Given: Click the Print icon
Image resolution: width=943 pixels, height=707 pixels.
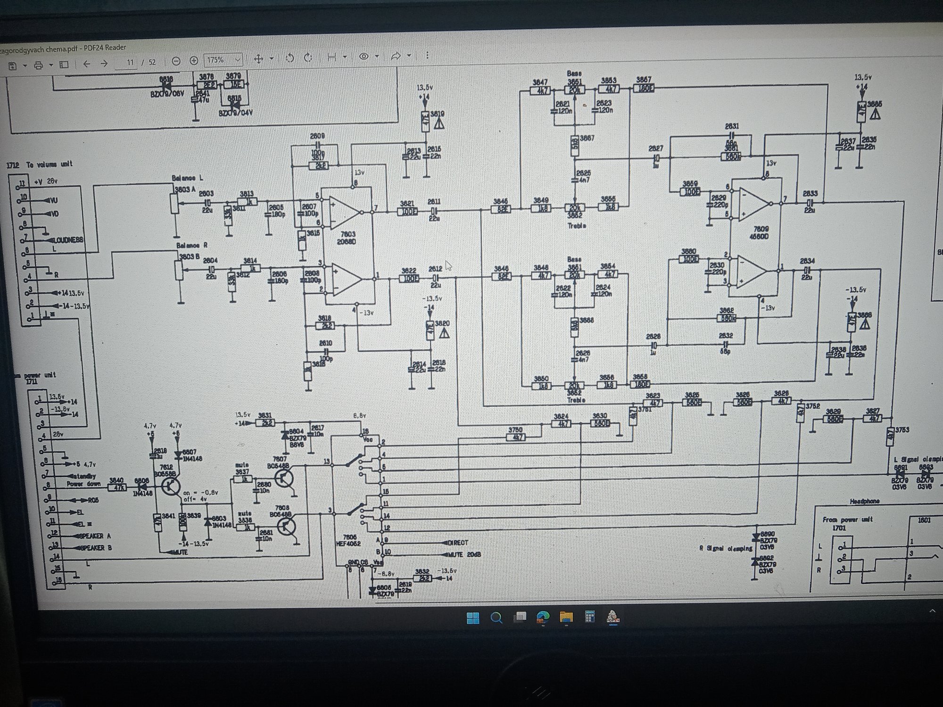Looking at the screenshot, I should [39, 65].
